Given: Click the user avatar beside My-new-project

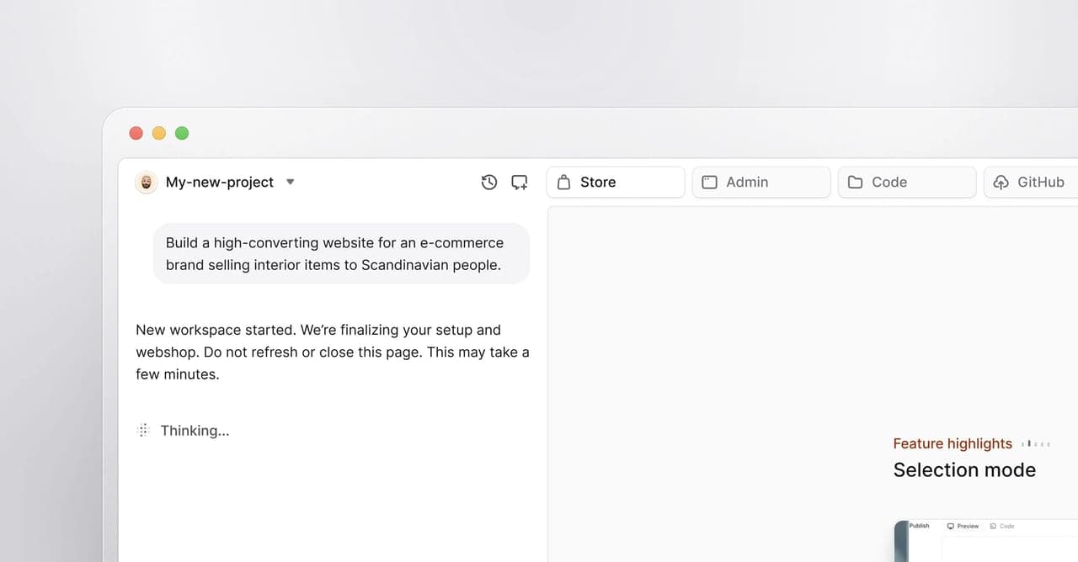Looking at the screenshot, I should click(147, 182).
